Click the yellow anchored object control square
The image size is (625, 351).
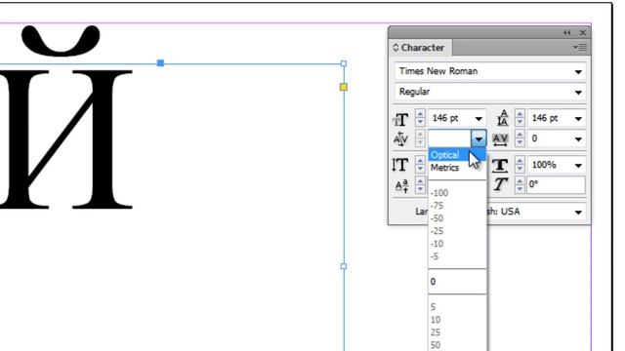tap(344, 87)
